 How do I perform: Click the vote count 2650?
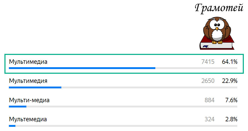click(x=208, y=81)
